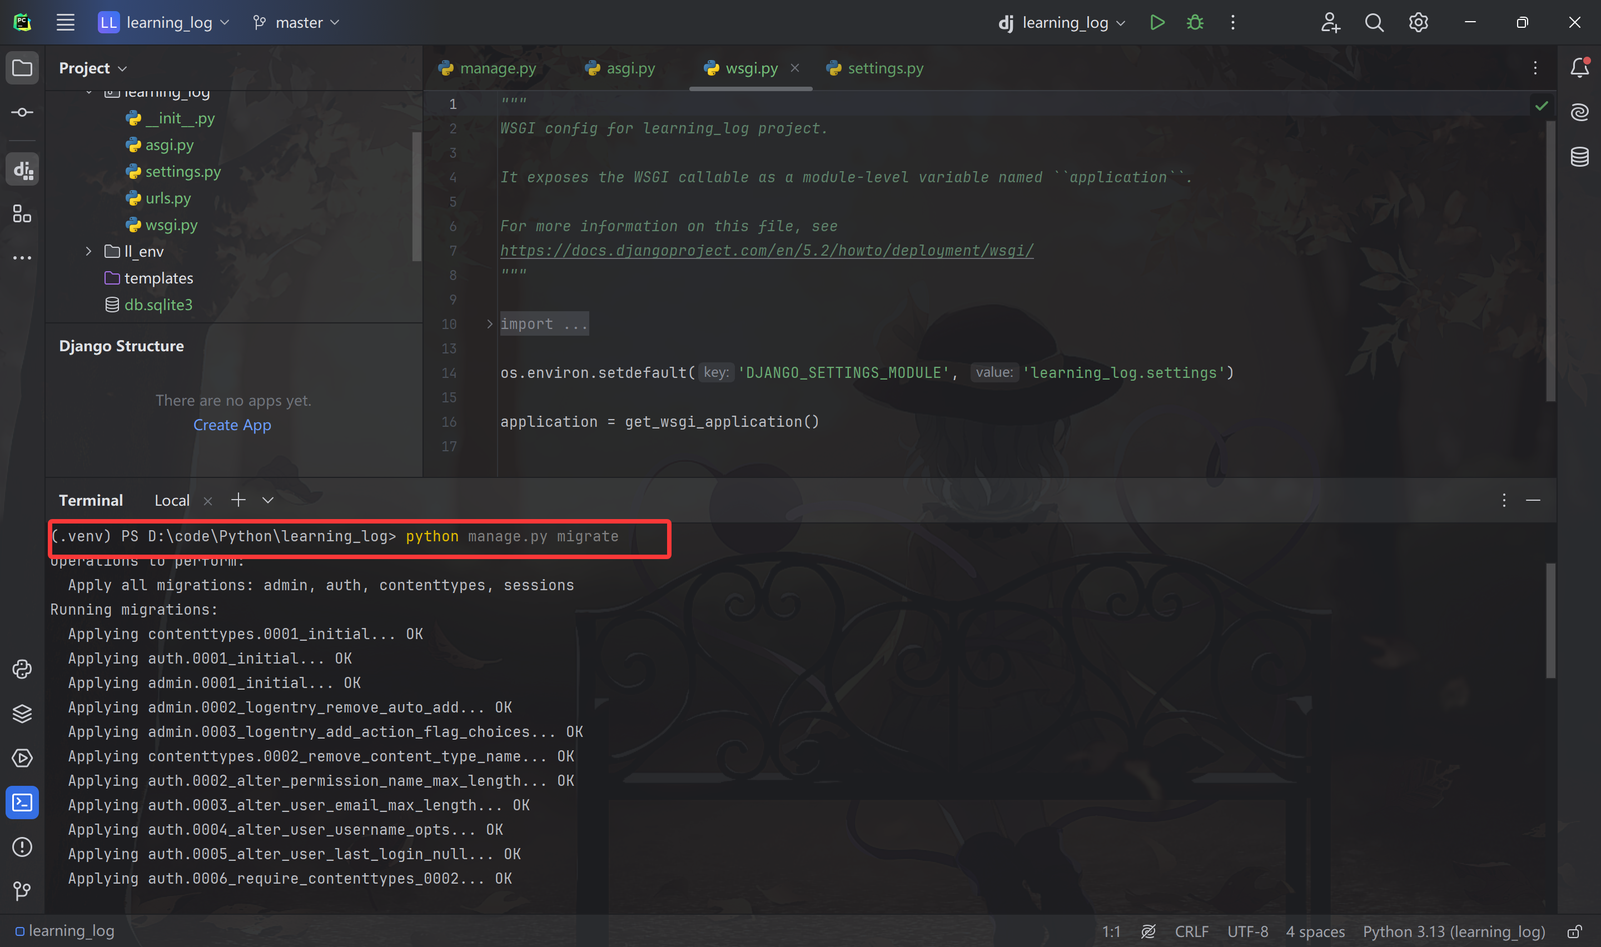The height and width of the screenshot is (947, 1601).
Task: Expand the ll_env folder
Action: tap(89, 251)
